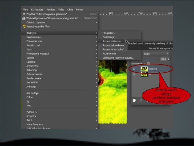The width and height of the screenshot is (194, 146).
Task: Click the Wyświetl ponownie filter icon
Action: (24, 18)
